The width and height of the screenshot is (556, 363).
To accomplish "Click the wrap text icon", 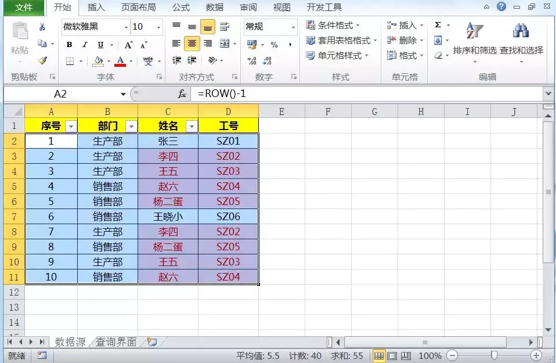I will (x=224, y=26).
